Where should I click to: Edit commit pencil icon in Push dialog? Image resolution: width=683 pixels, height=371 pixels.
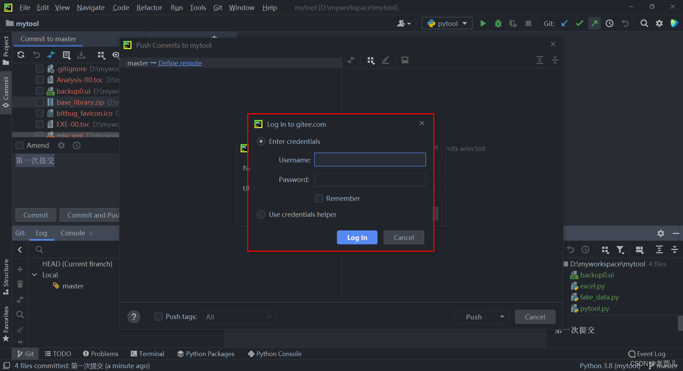[385, 60]
